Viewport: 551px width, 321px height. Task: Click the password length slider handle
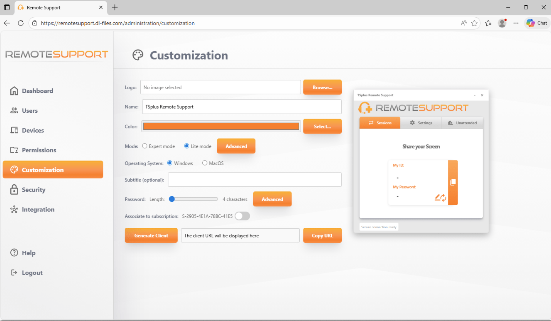[172, 199]
